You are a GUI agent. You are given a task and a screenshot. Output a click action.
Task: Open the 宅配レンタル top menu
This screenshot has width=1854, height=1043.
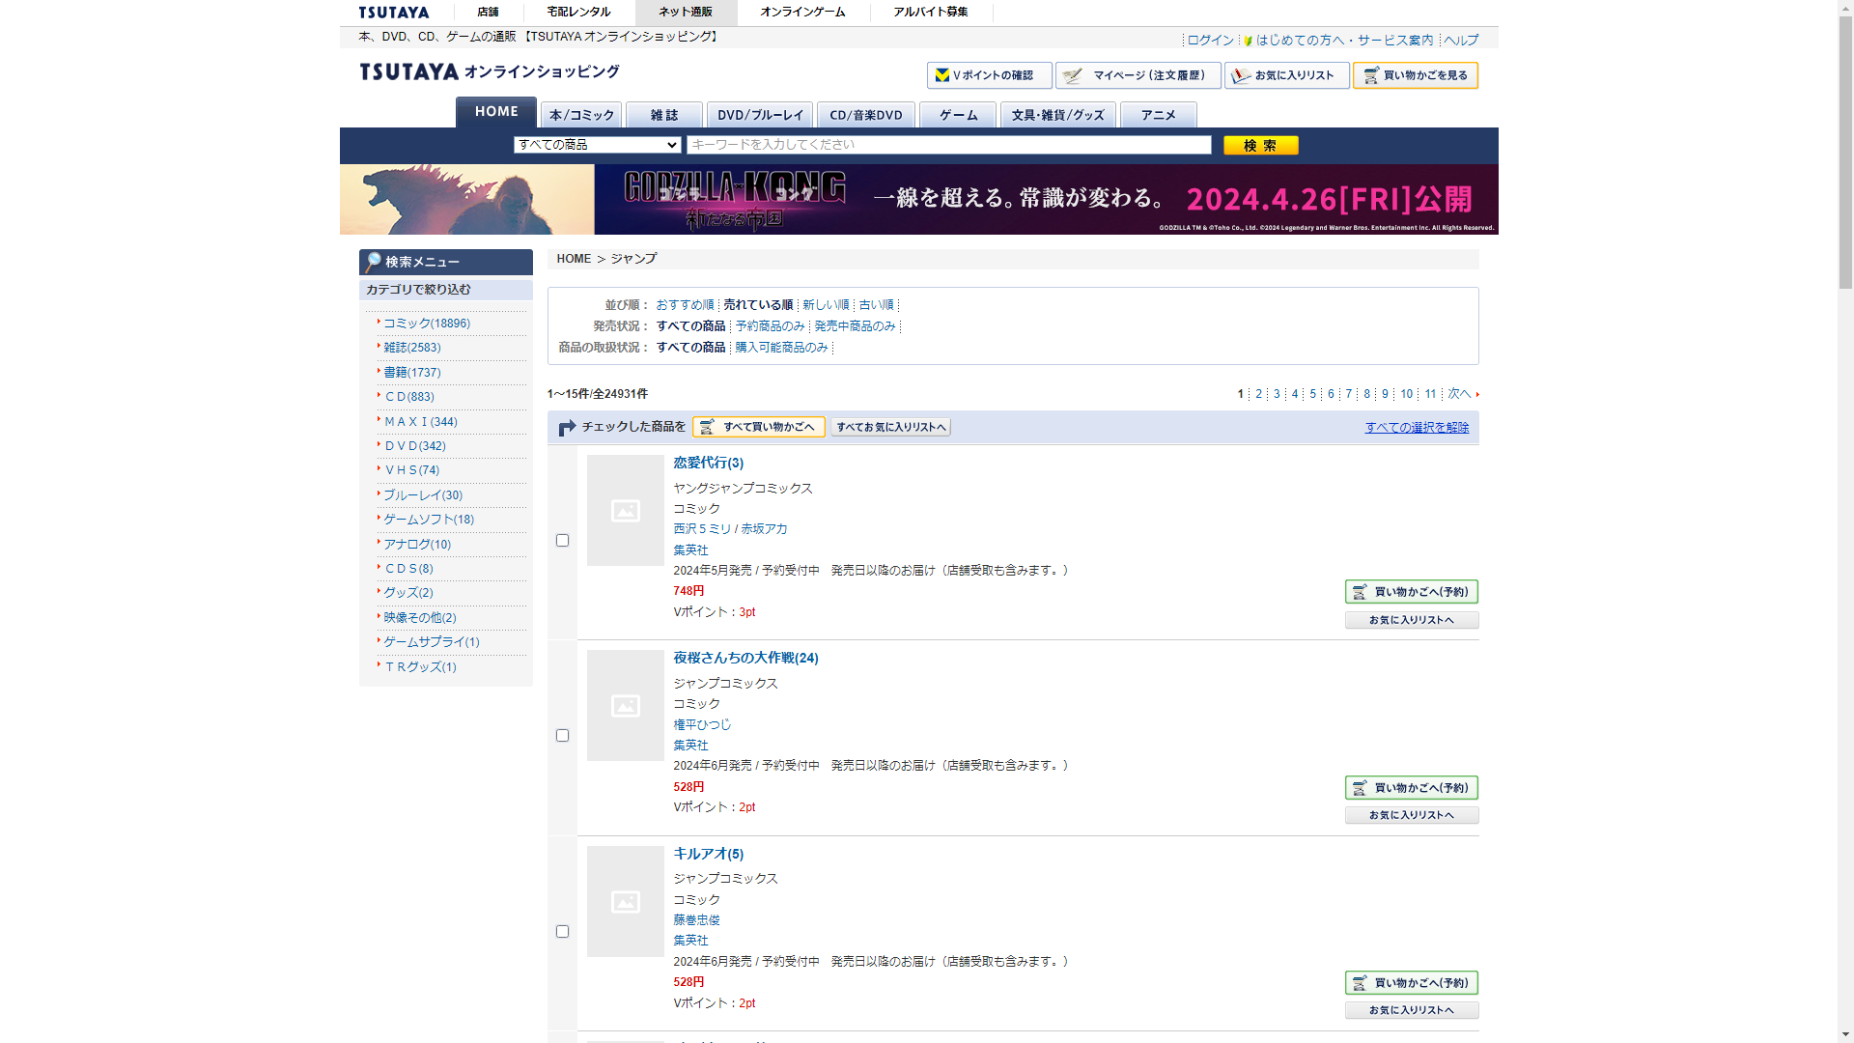pyautogui.click(x=578, y=13)
